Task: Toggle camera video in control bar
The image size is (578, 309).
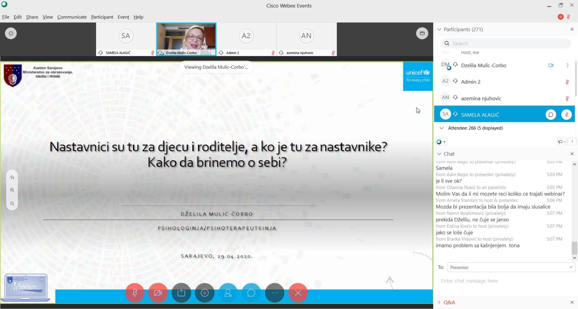Action: point(158,293)
